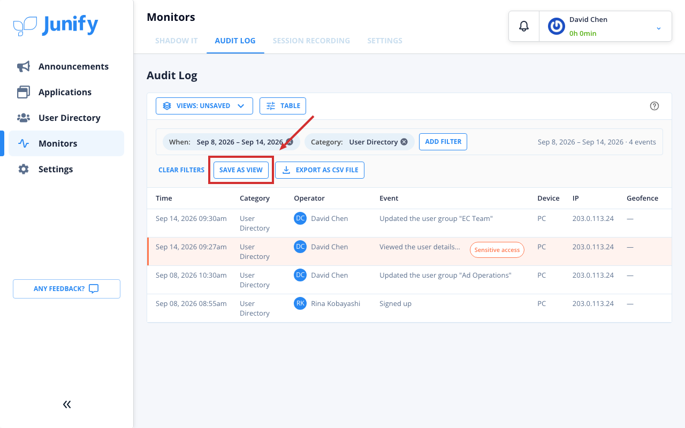Image resolution: width=685 pixels, height=428 pixels.
Task: Click Clear Filters link
Action: pos(181,170)
